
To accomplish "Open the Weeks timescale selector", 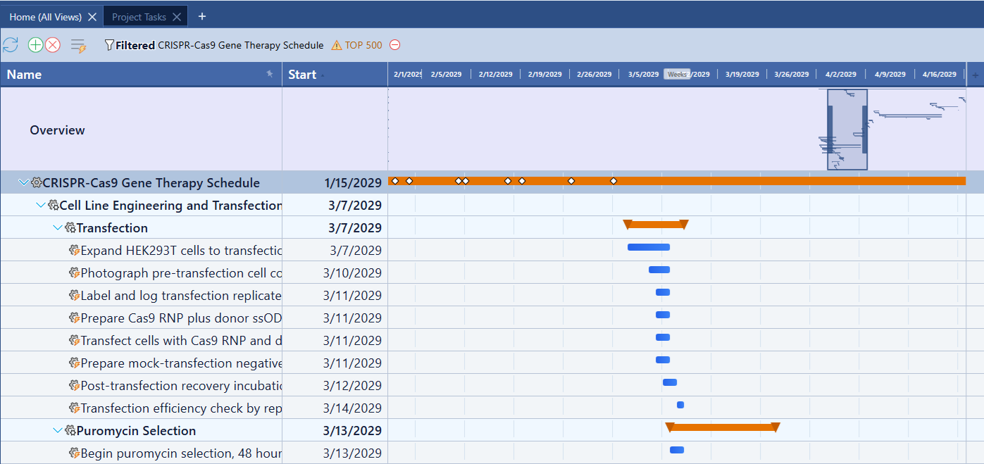I will coord(677,75).
